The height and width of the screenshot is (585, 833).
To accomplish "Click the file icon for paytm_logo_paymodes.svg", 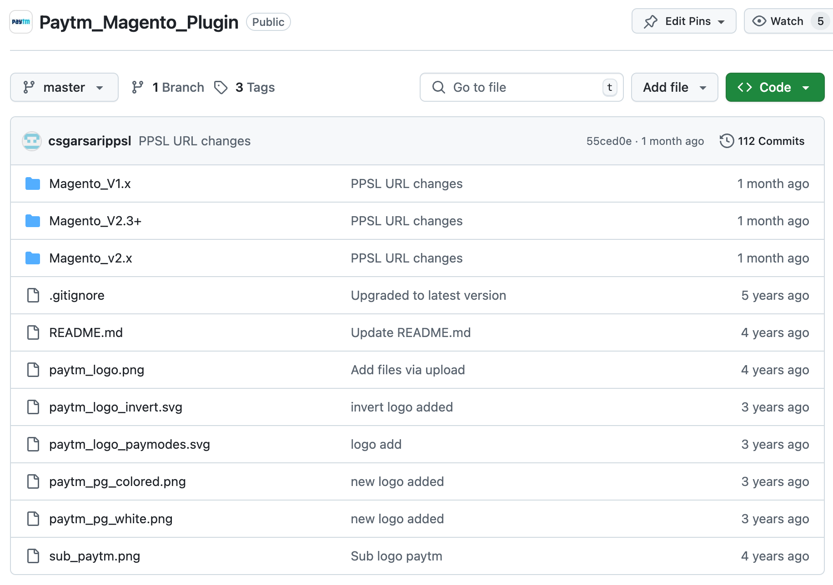I will coord(33,444).
